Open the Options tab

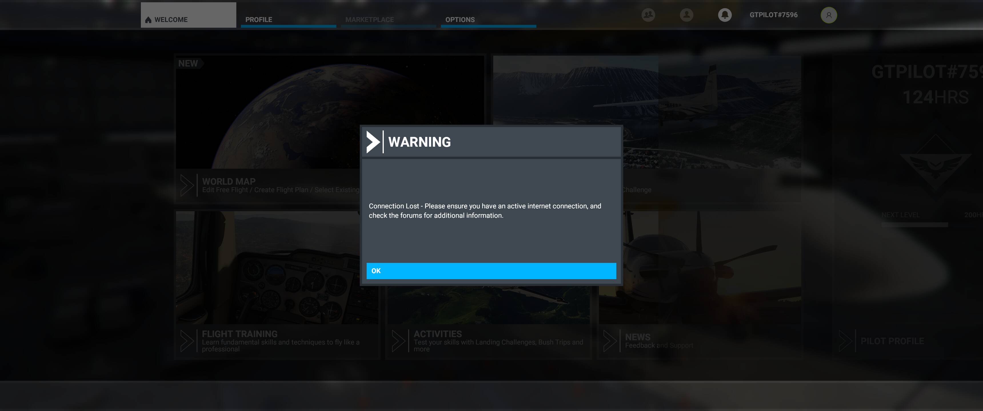tap(460, 19)
